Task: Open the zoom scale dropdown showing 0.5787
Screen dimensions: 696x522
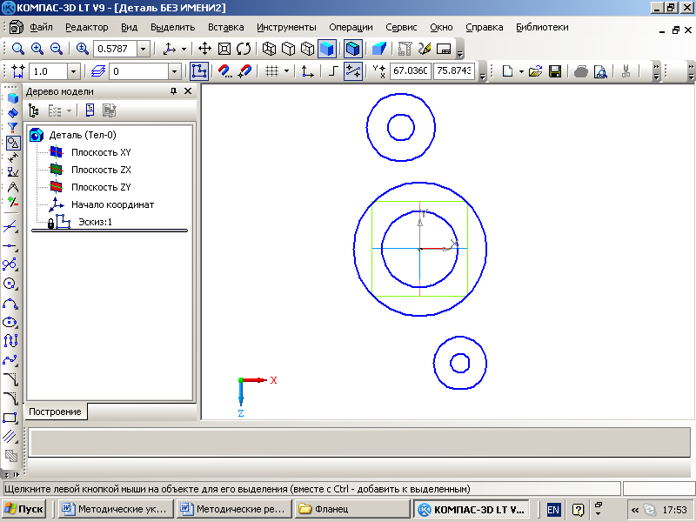Action: [143, 49]
